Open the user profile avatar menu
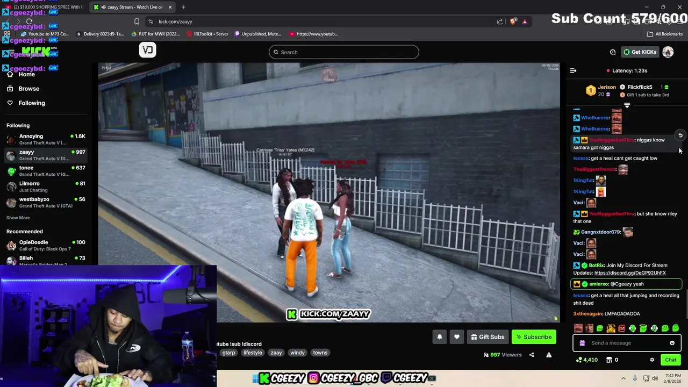The width and height of the screenshot is (688, 387). pos(668,52)
